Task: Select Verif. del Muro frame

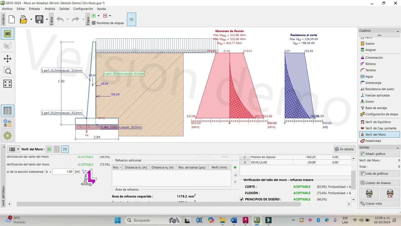Action: pyautogui.click(x=379, y=135)
